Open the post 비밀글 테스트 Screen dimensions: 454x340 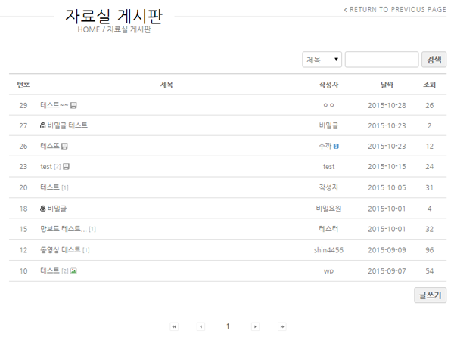point(67,125)
